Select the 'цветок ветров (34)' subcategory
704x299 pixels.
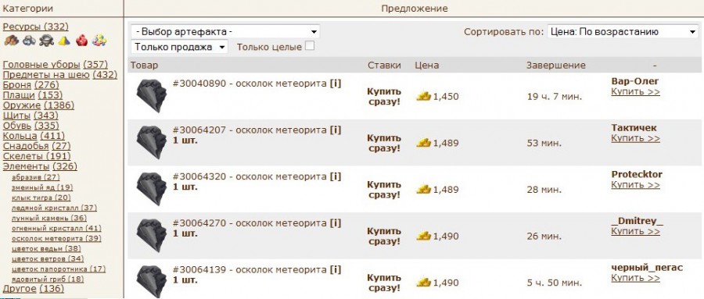point(48,258)
